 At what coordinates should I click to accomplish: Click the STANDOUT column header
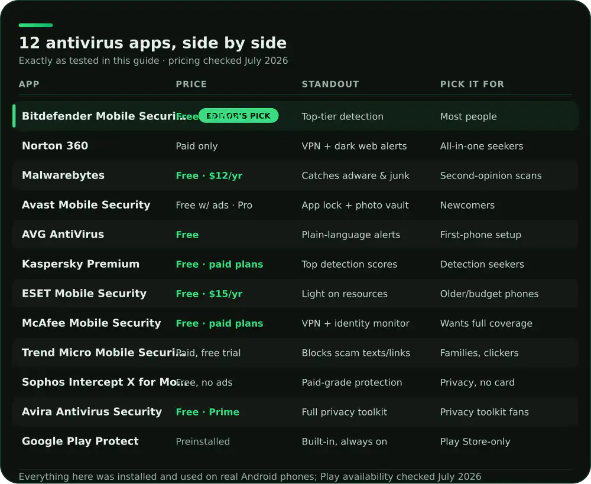click(x=330, y=84)
